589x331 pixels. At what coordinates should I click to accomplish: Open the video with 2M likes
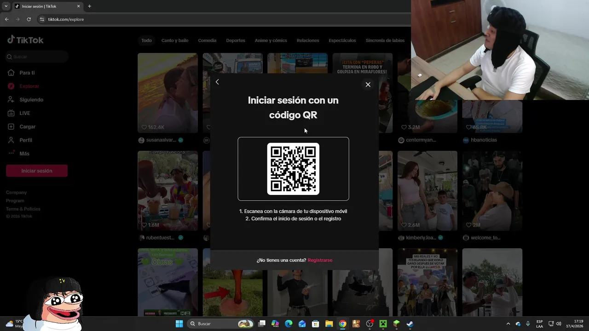492,191
